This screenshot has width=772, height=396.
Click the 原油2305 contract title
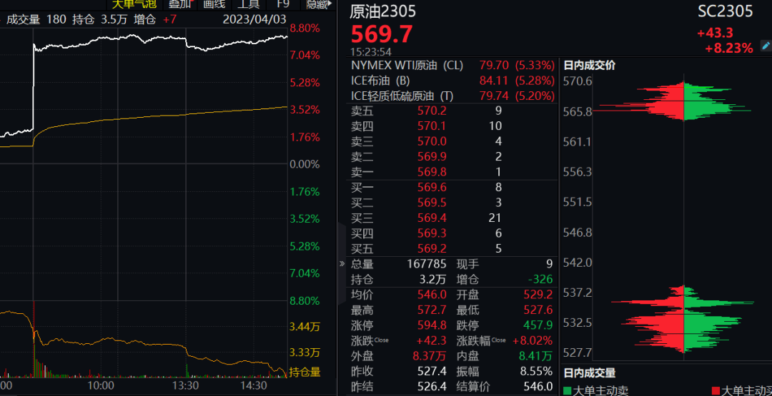coord(383,12)
